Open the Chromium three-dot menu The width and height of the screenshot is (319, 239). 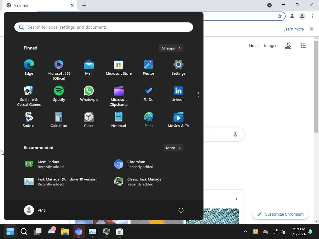[312, 16]
